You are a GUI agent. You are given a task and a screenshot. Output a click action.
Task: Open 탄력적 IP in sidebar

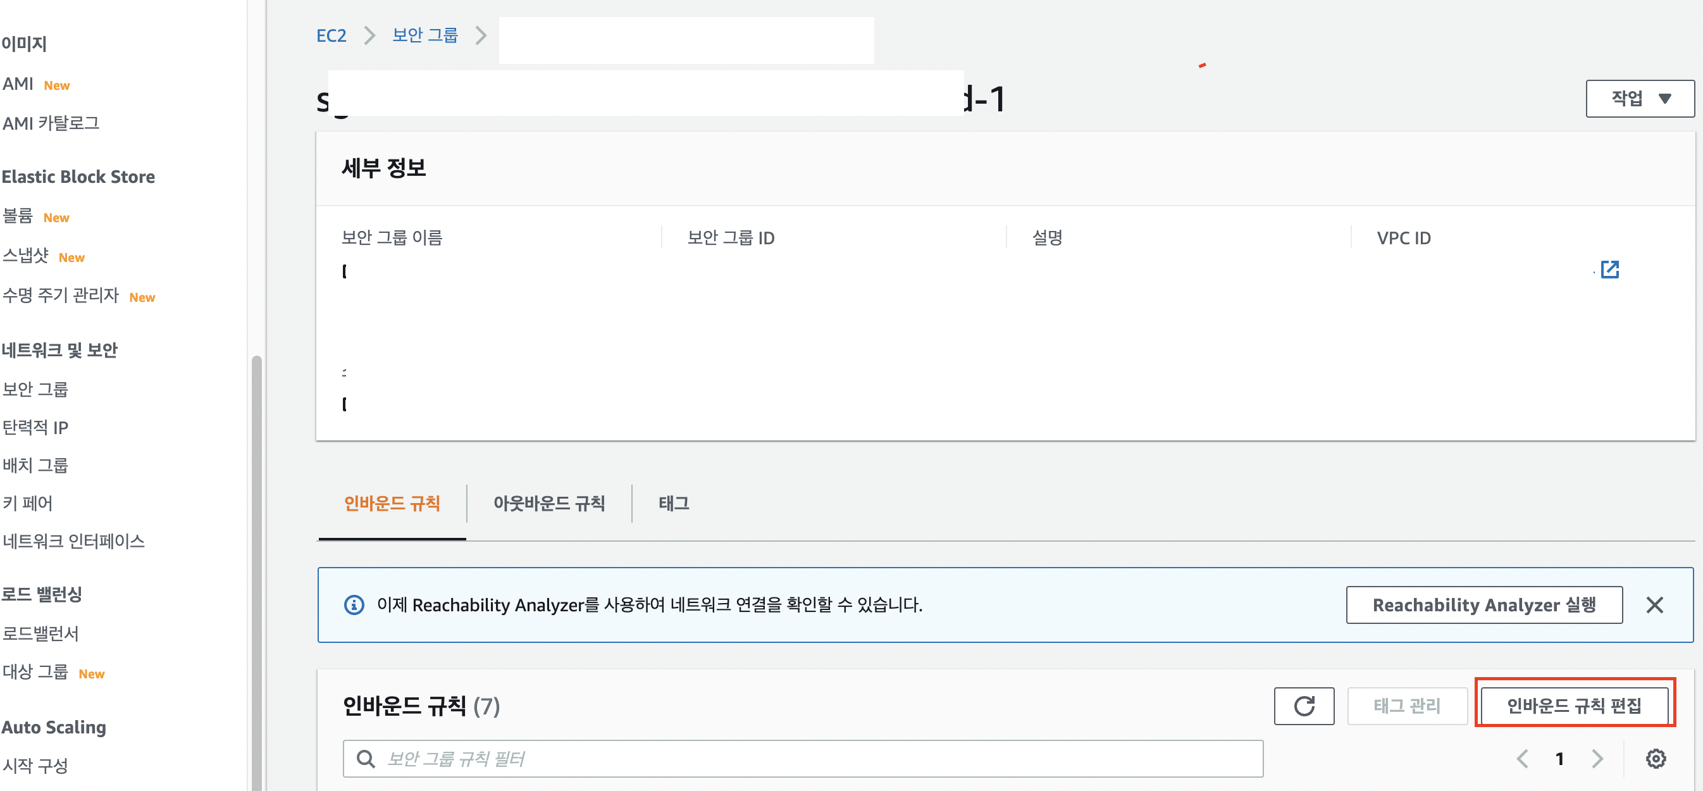pyautogui.click(x=35, y=427)
